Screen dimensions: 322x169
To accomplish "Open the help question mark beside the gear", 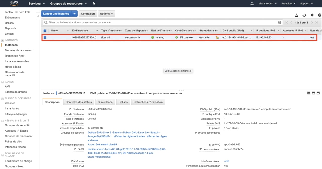I will 320,15.
